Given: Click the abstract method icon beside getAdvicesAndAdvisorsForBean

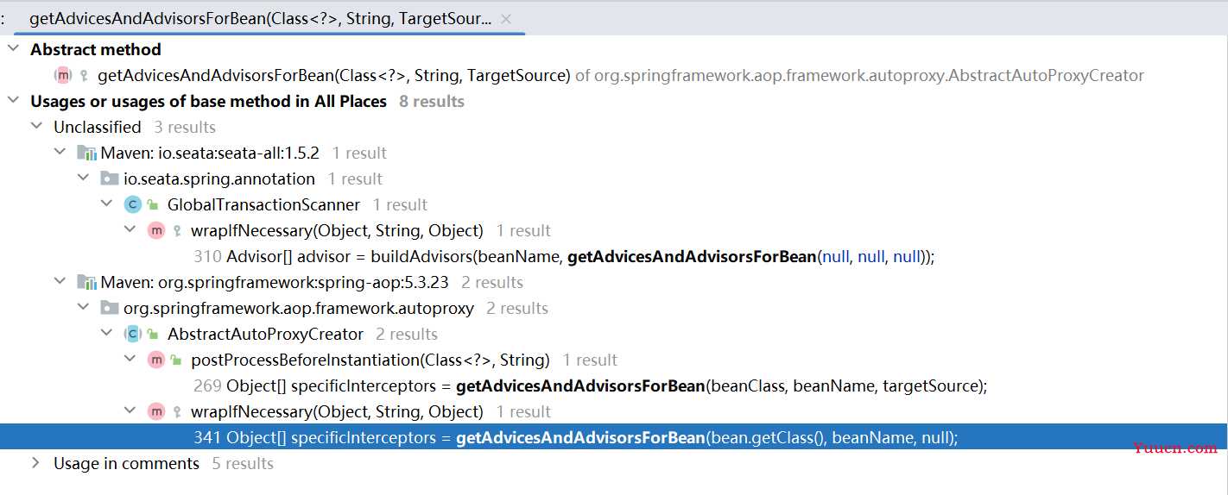Looking at the screenshot, I should click(63, 75).
